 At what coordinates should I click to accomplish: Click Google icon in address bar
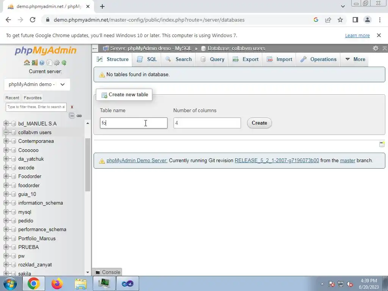(316, 20)
